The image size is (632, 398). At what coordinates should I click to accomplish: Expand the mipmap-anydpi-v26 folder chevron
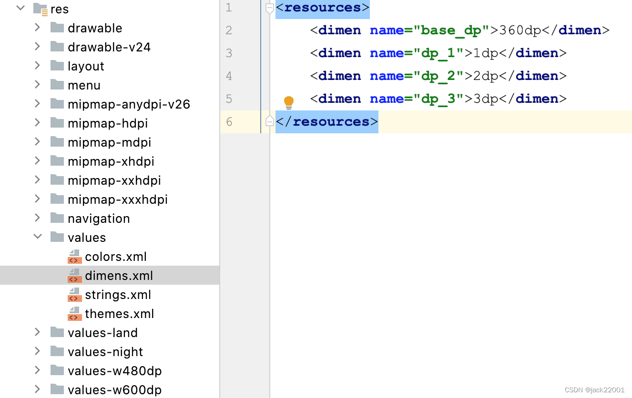click(37, 104)
